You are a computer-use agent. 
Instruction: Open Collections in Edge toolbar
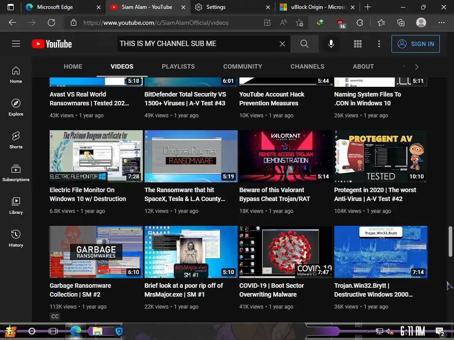pyautogui.click(x=401, y=23)
